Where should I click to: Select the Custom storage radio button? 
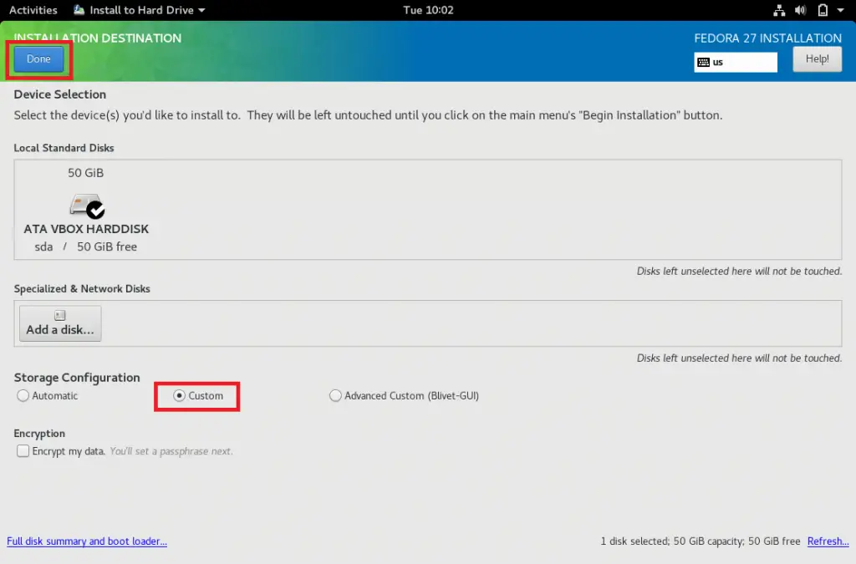coord(179,395)
